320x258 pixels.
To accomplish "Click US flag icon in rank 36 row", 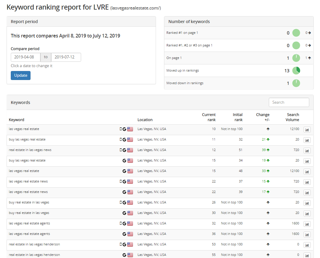I will point(130,234).
